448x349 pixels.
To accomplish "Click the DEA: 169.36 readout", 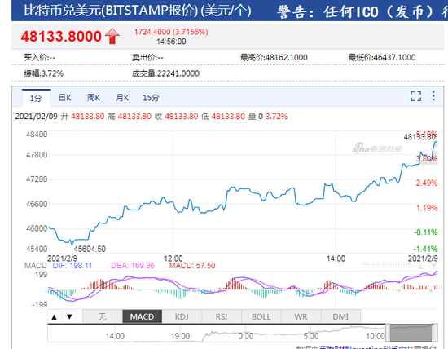I will pyautogui.click(x=133, y=266).
